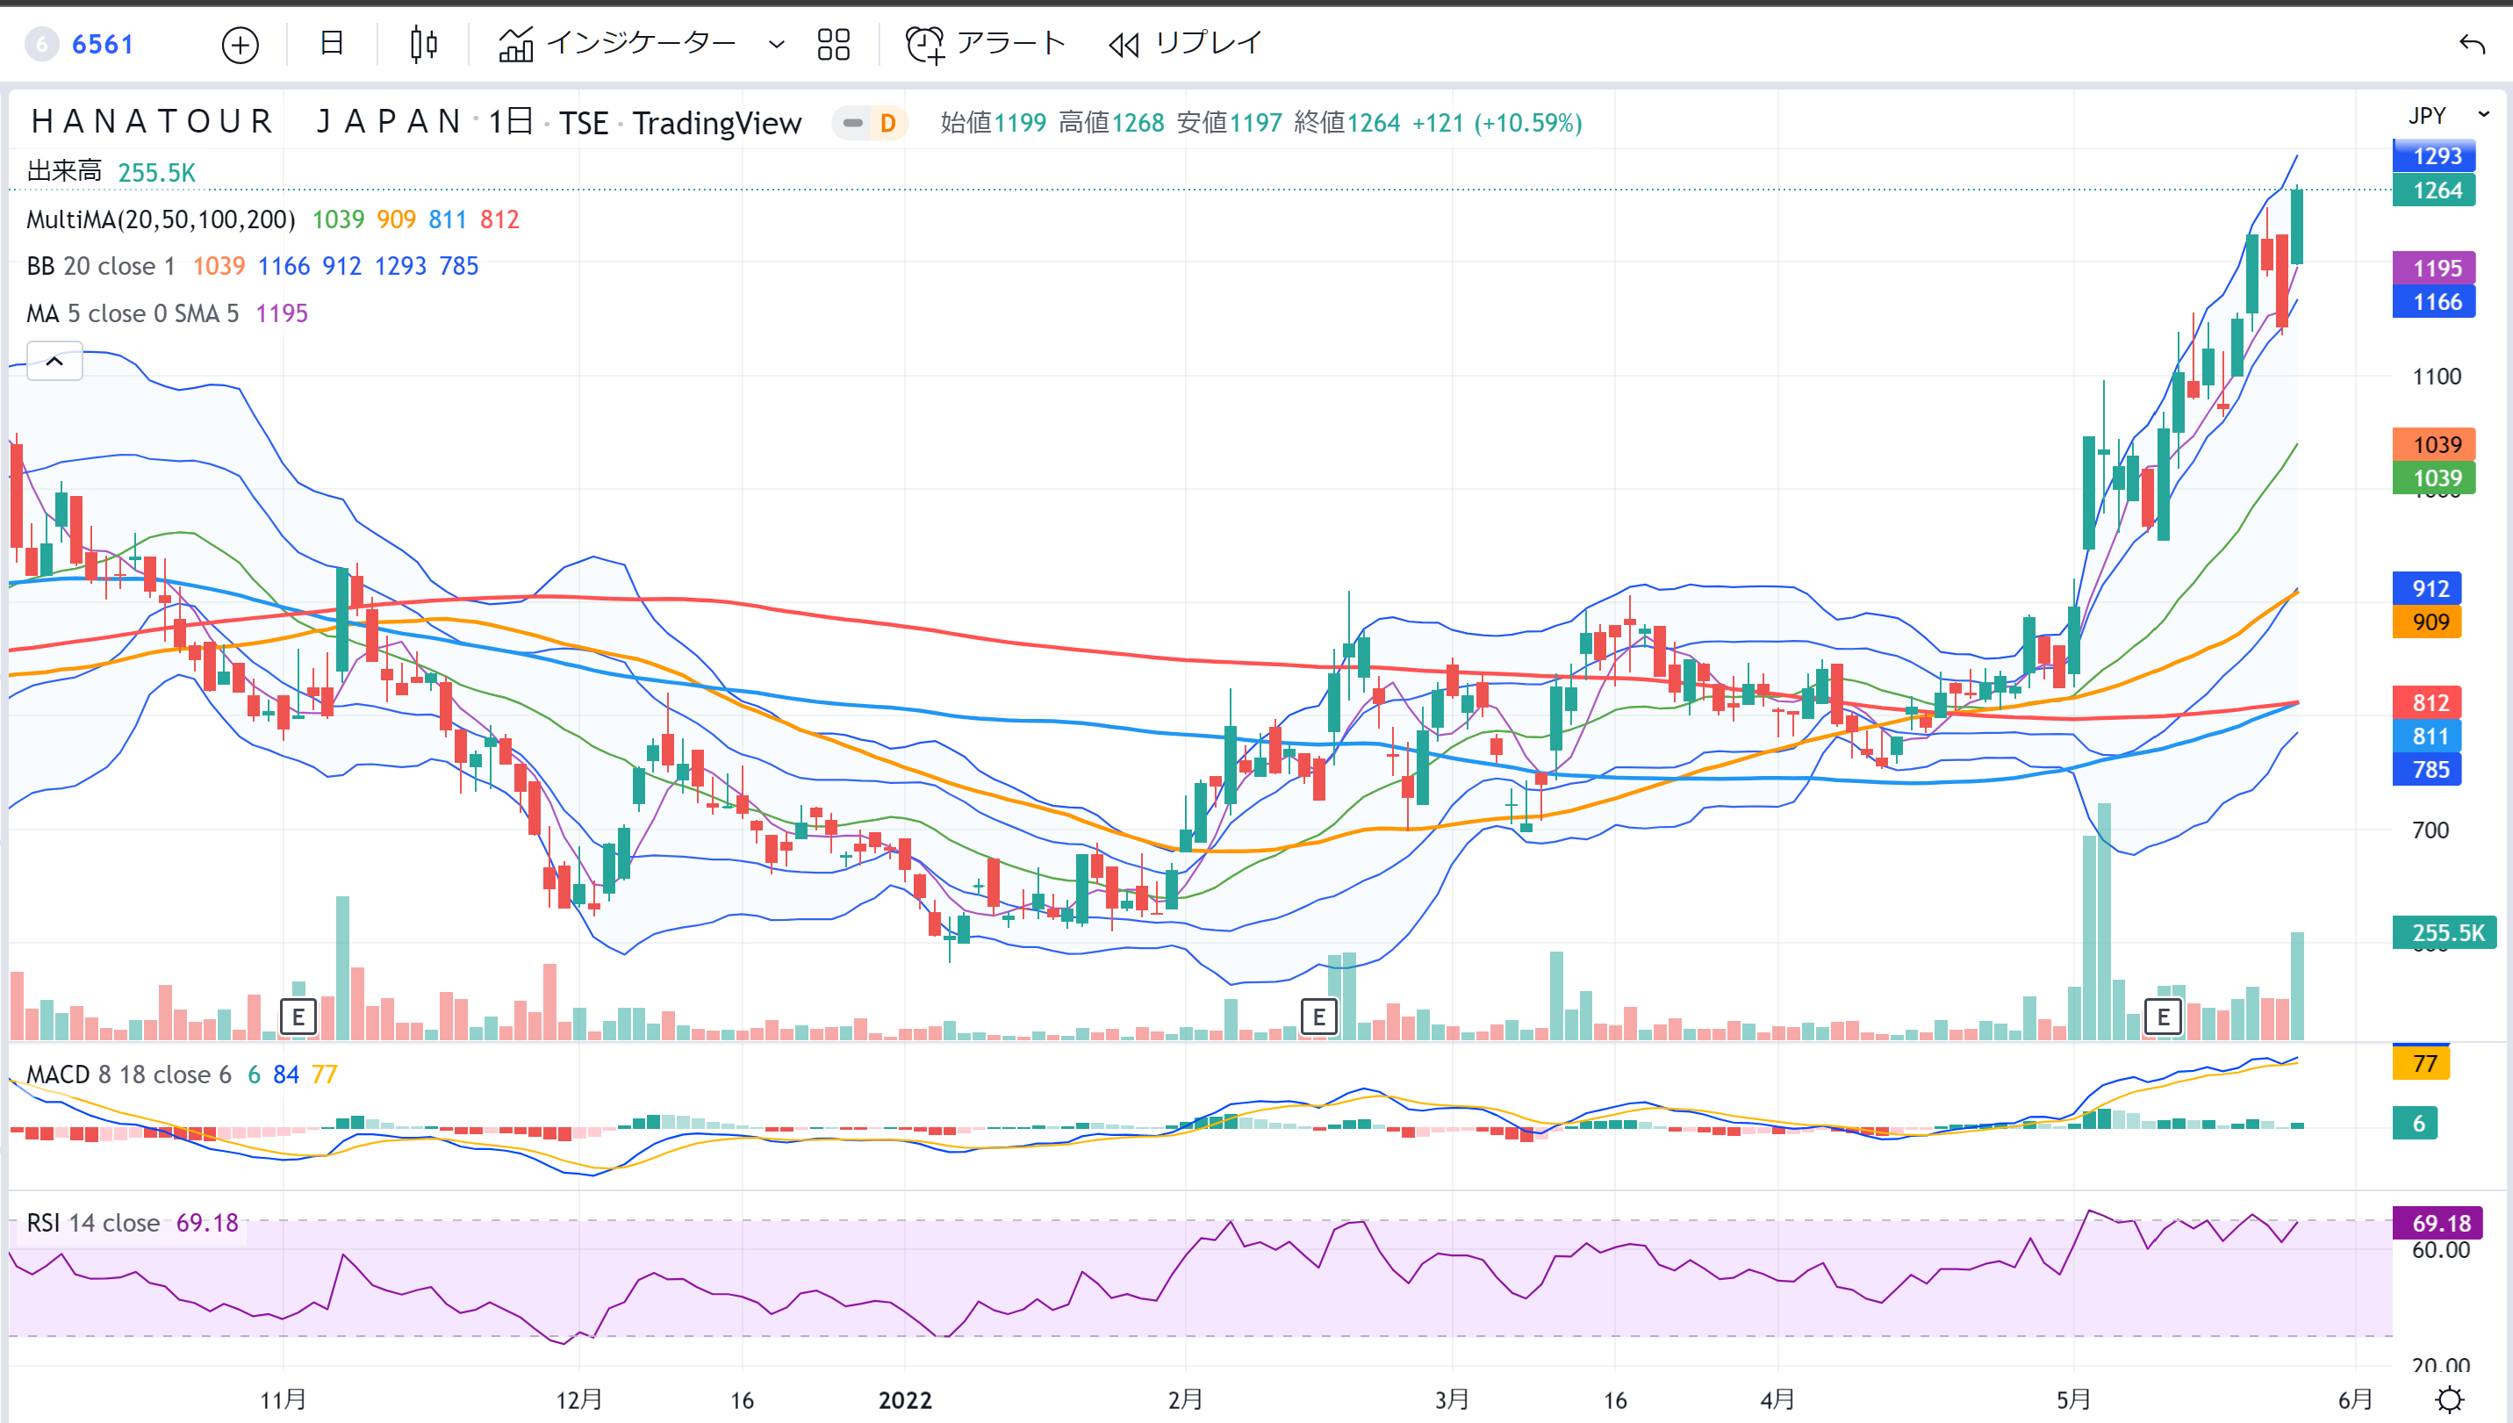Click the +121 (+10.59%) change value

click(1497, 123)
